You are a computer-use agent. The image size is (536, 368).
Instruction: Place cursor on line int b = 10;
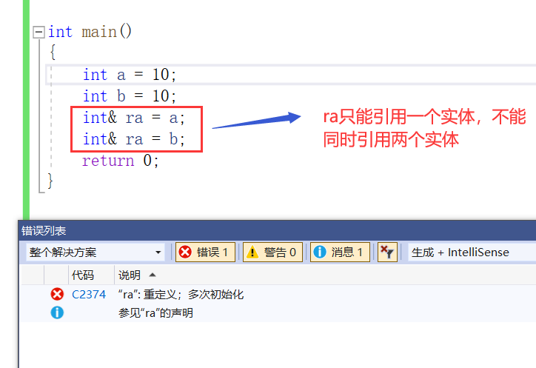[130, 96]
